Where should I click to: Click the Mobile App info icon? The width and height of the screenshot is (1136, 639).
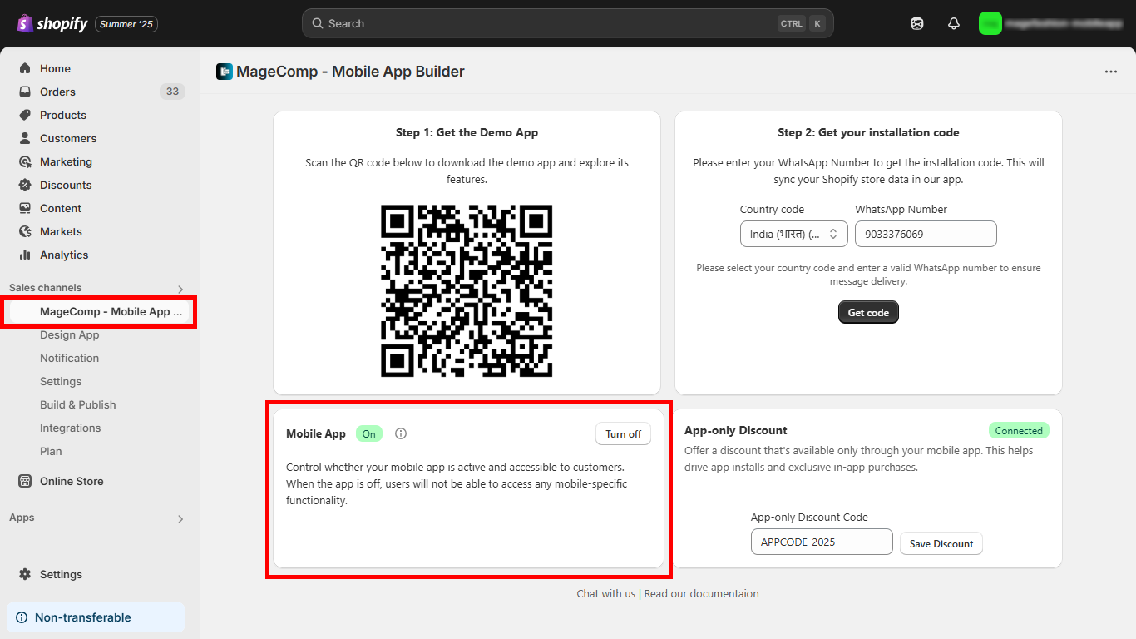(401, 433)
